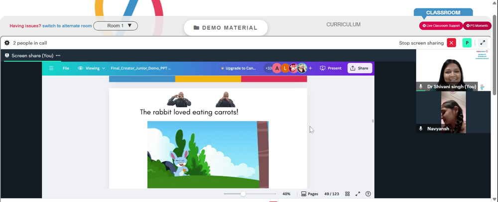Image resolution: width=498 pixels, height=202 pixels.
Task: Add people with the plus icon
Action: [310, 68]
